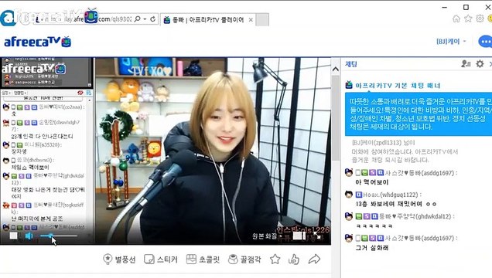Send a 별풍선 star balloon

pyautogui.click(x=120, y=259)
